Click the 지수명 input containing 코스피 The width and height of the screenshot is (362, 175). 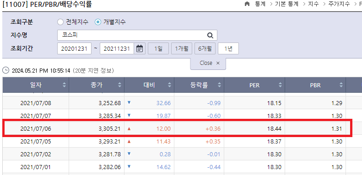[x=137, y=35]
